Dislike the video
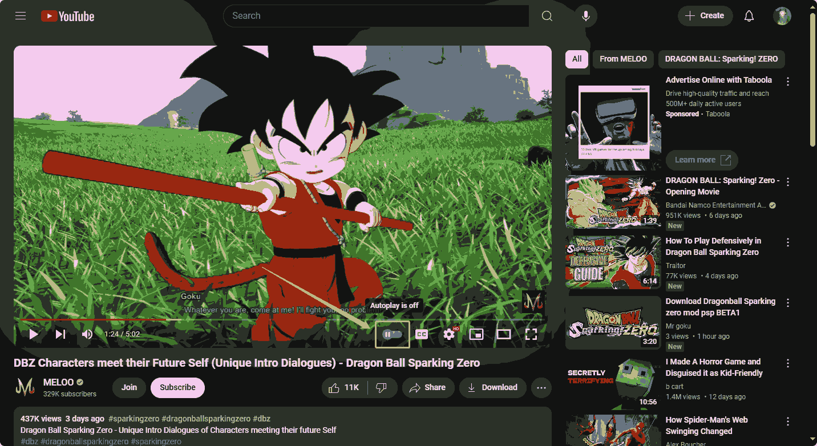The width and height of the screenshot is (817, 446). (x=382, y=388)
